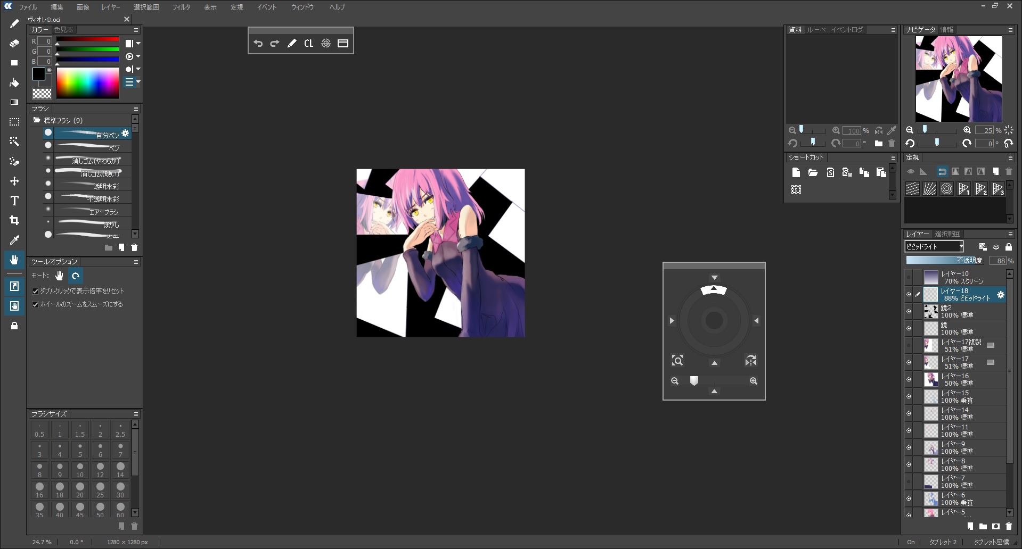Open the color panel options menu

[136, 30]
